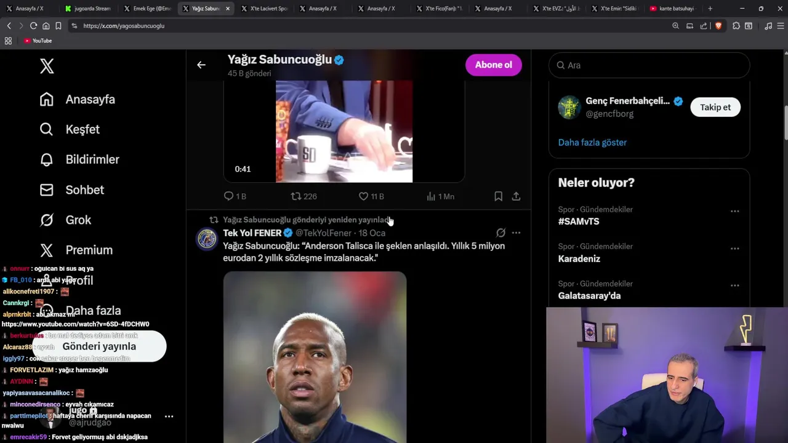Open the Genç Fenerbahçeli avatar

click(x=569, y=107)
